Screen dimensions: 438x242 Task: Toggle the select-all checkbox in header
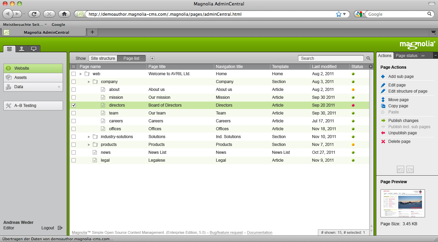pos(74,67)
